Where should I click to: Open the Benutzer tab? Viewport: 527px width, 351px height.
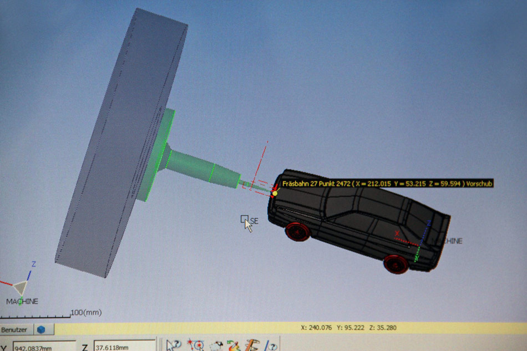[x=16, y=330]
